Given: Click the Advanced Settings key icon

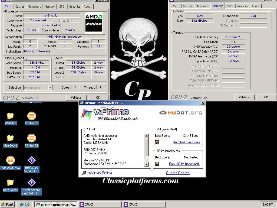Looking at the screenshot, I should tap(84, 173).
